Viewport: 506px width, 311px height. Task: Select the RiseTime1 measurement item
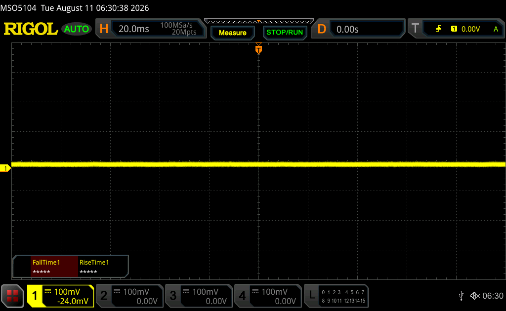click(103, 266)
